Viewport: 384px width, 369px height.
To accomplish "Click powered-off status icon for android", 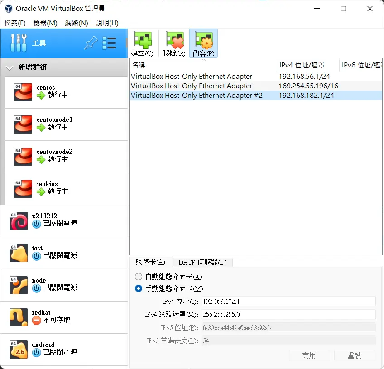I will pos(37,352).
